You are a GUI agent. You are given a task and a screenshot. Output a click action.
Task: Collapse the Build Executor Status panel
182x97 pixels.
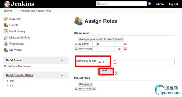62,75
